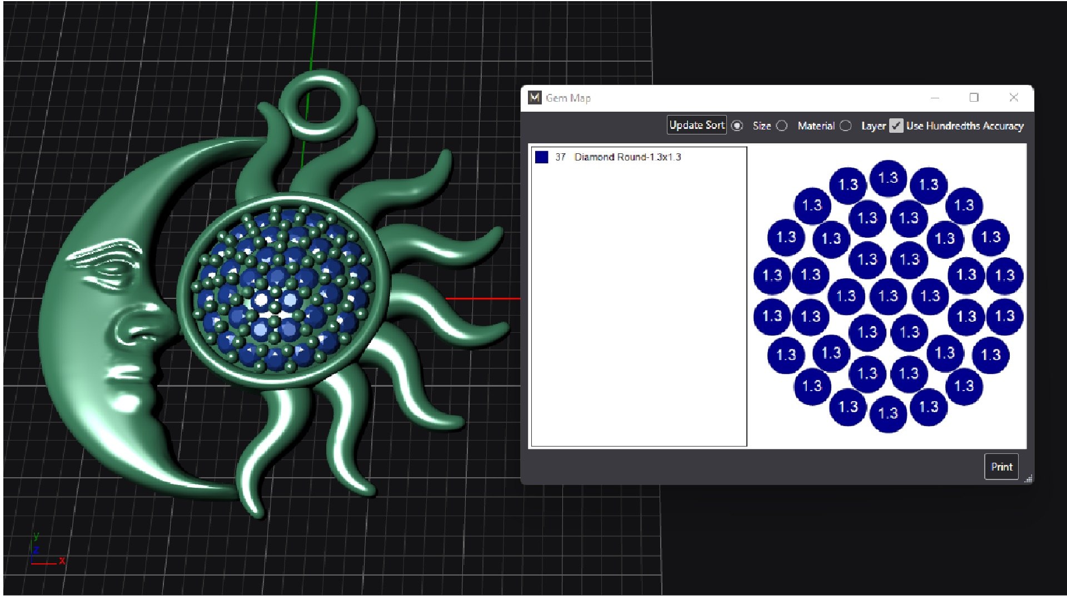This screenshot has width=1067, height=600.
Task: Click the blue Diamond Round color swatch
Action: click(542, 157)
